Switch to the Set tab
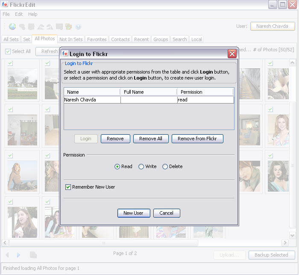 (26, 39)
